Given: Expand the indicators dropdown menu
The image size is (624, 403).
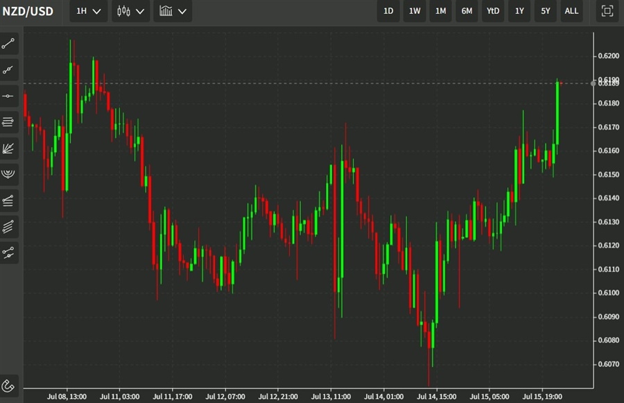Looking at the screenshot, I should click(x=173, y=11).
